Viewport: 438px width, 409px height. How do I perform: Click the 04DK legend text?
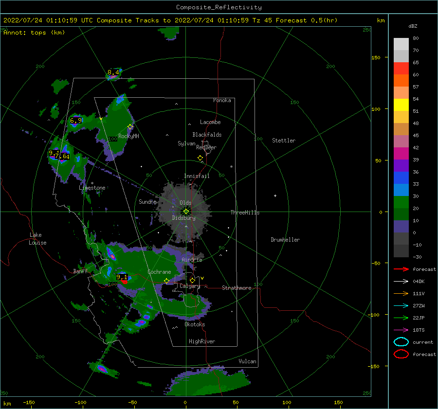pyautogui.click(x=419, y=282)
